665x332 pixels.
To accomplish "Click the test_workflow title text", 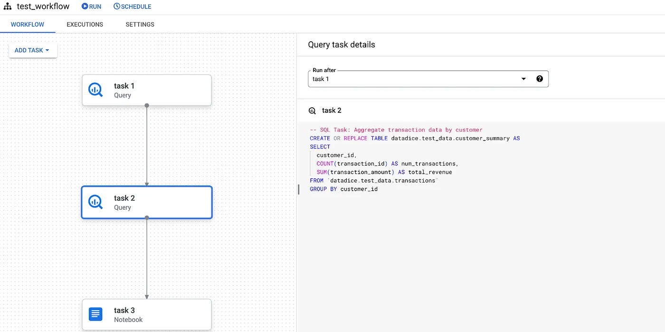I will [43, 7].
